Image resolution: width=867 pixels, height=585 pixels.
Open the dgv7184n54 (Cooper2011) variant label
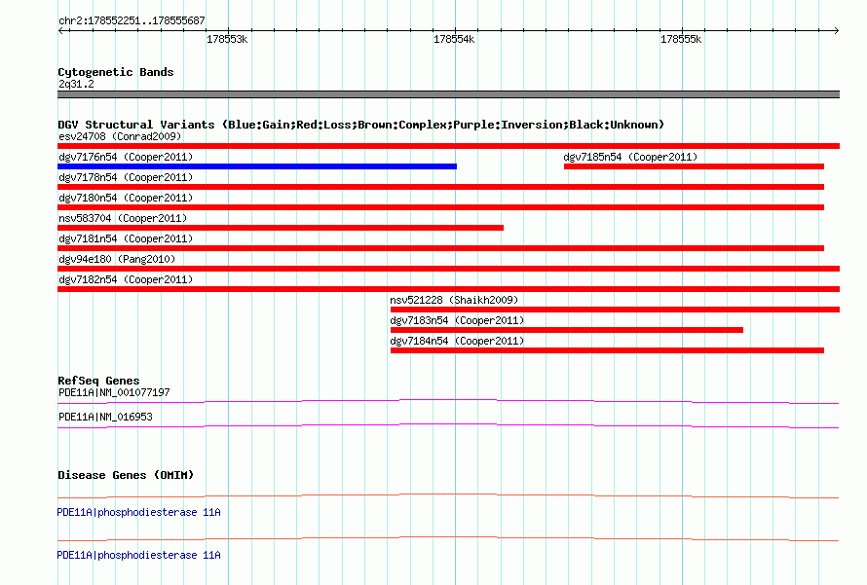pyautogui.click(x=457, y=341)
